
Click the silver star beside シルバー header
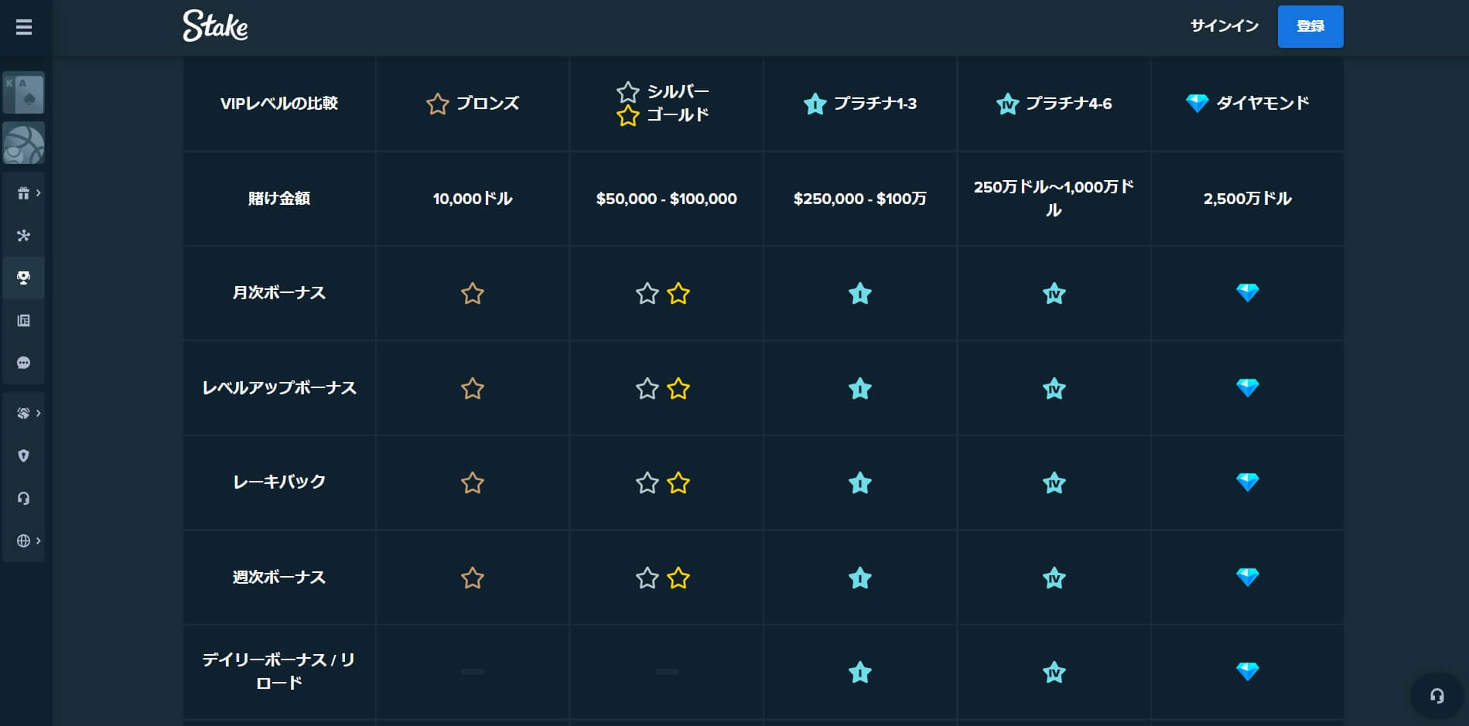click(628, 92)
